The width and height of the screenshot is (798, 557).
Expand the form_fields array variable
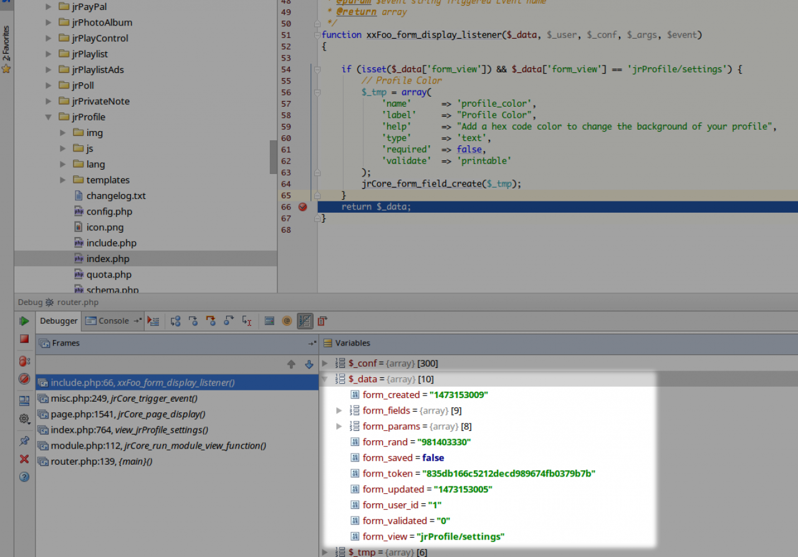point(339,410)
